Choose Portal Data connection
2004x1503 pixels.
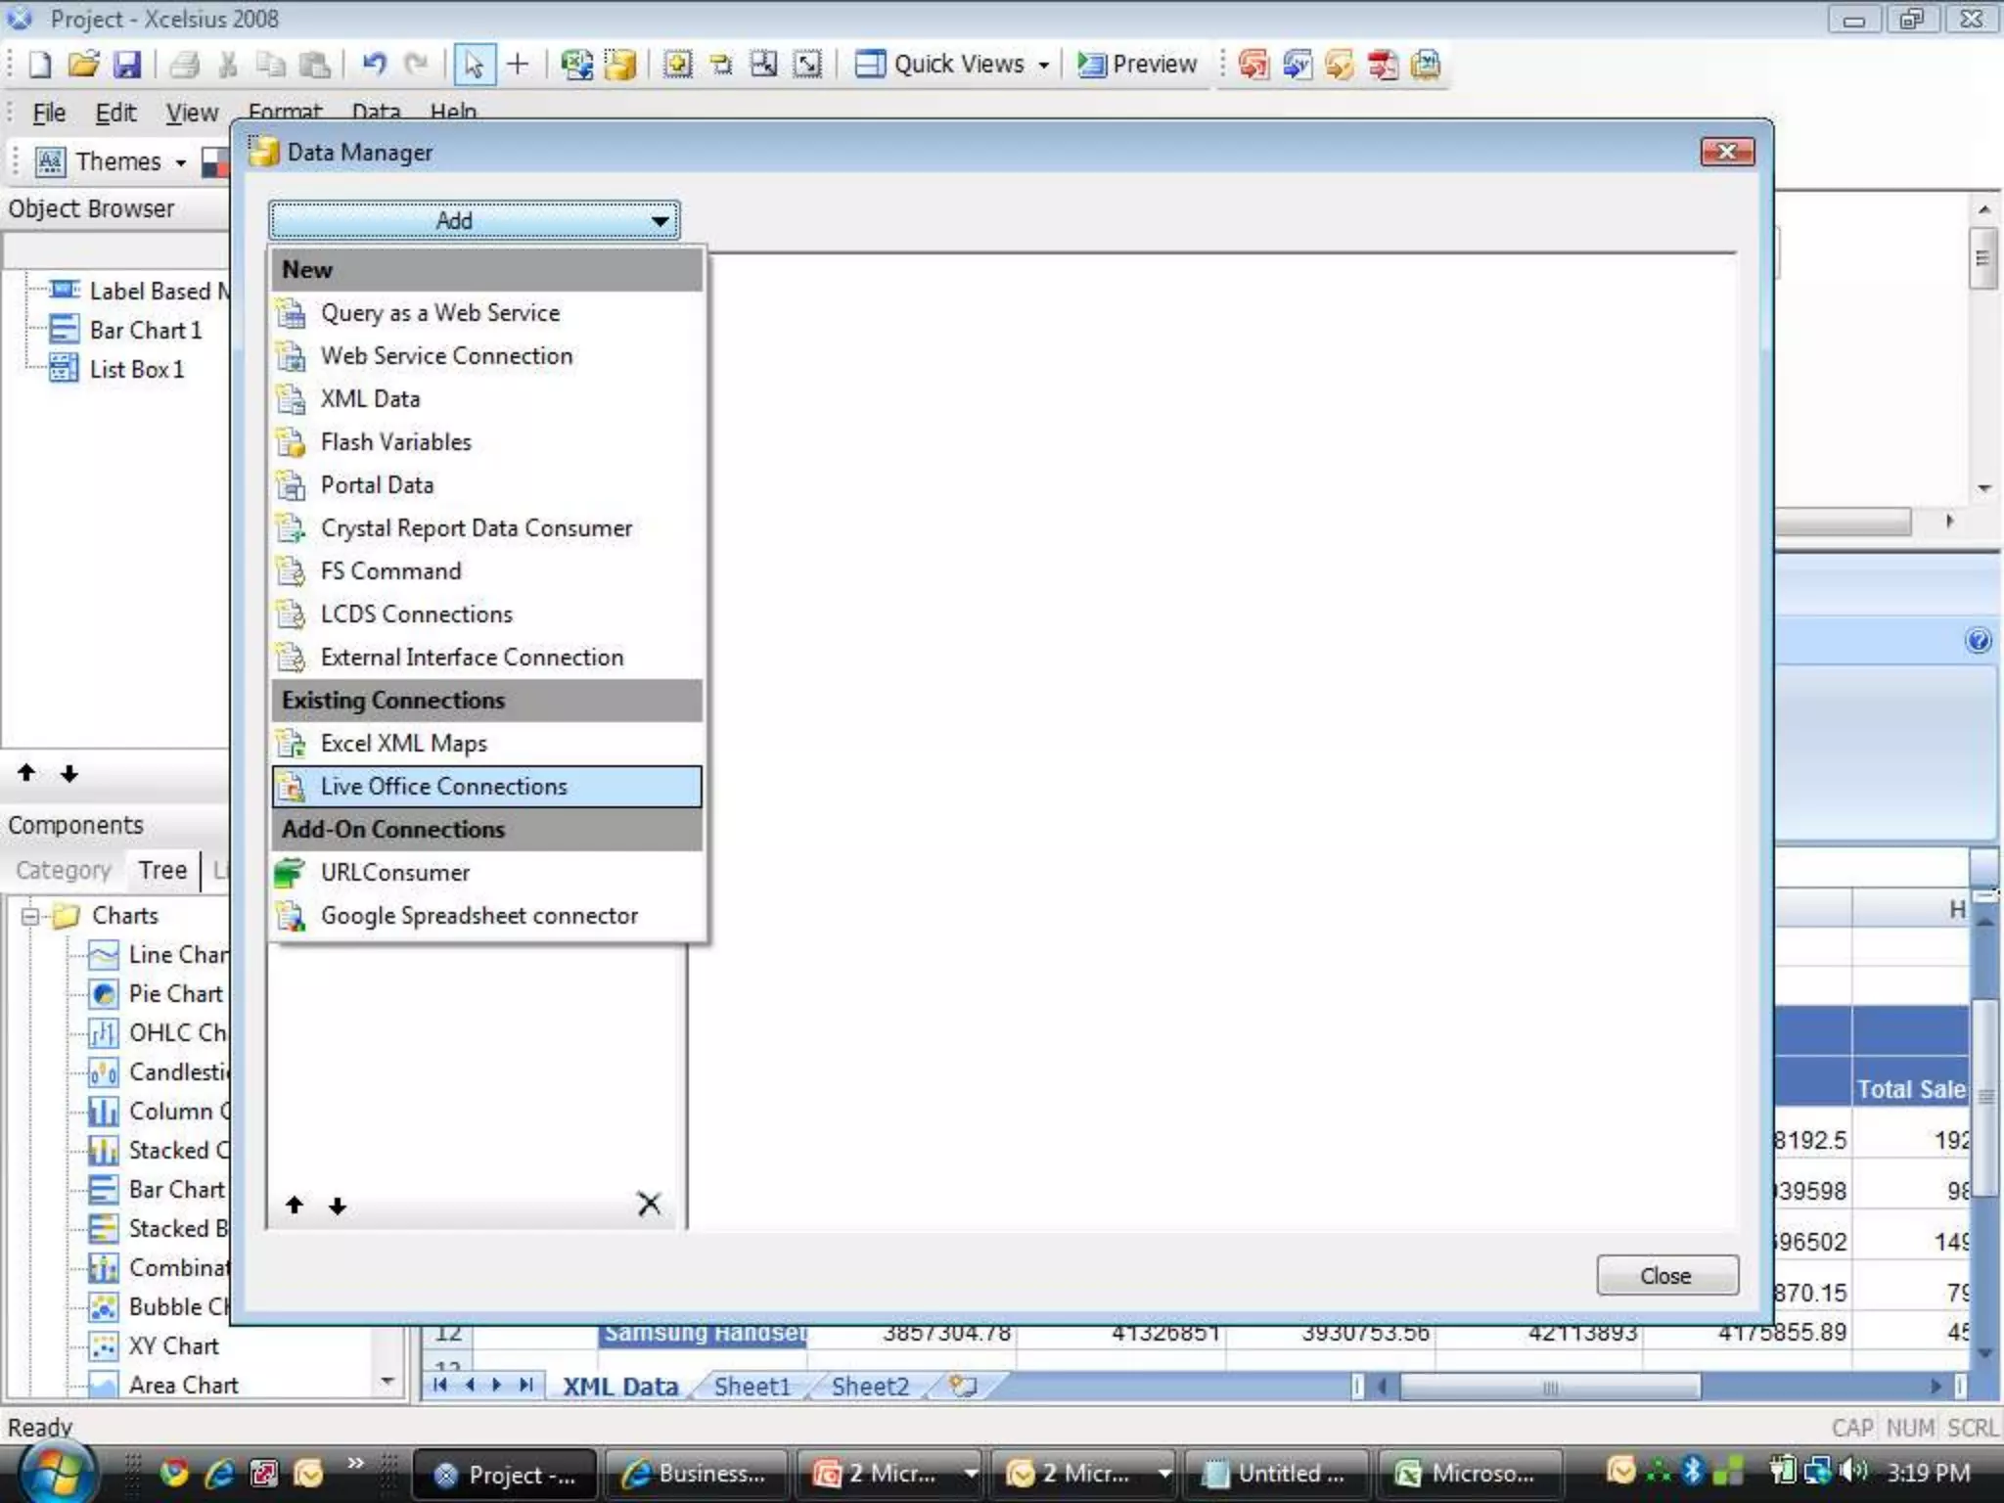point(487,485)
